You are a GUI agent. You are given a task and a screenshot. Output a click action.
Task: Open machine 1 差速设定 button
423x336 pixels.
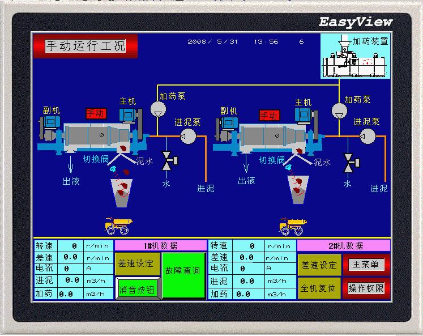coord(138,263)
